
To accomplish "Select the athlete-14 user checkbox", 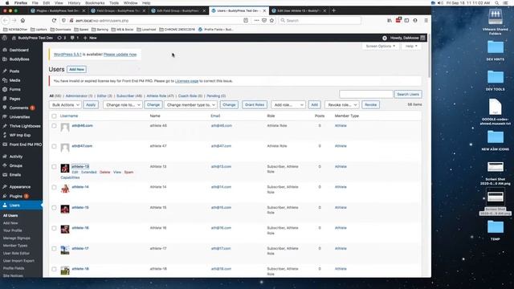I will [54, 187].
